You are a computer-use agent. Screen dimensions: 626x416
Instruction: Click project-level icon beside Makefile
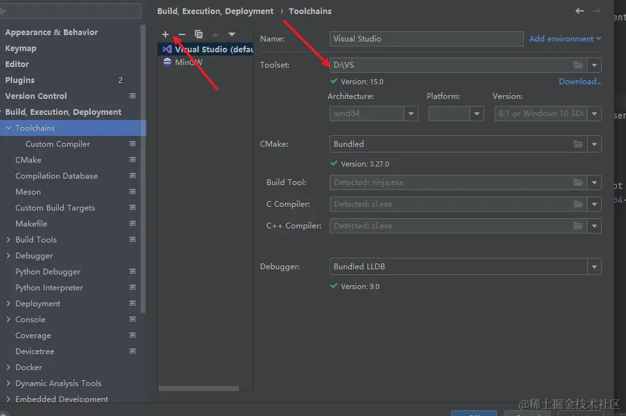(133, 223)
